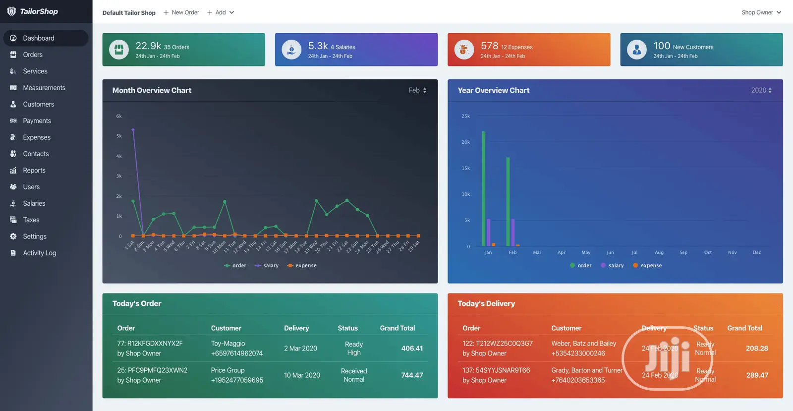Toggle salary series in Year chart legend

pos(612,266)
